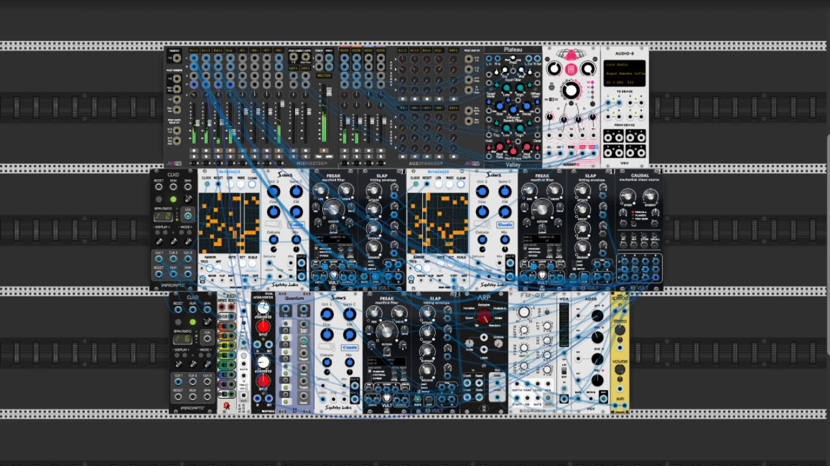Image resolution: width=830 pixels, height=466 pixels.
Task: Click the LEN button on the left NoteSeq16
Action: point(230,184)
